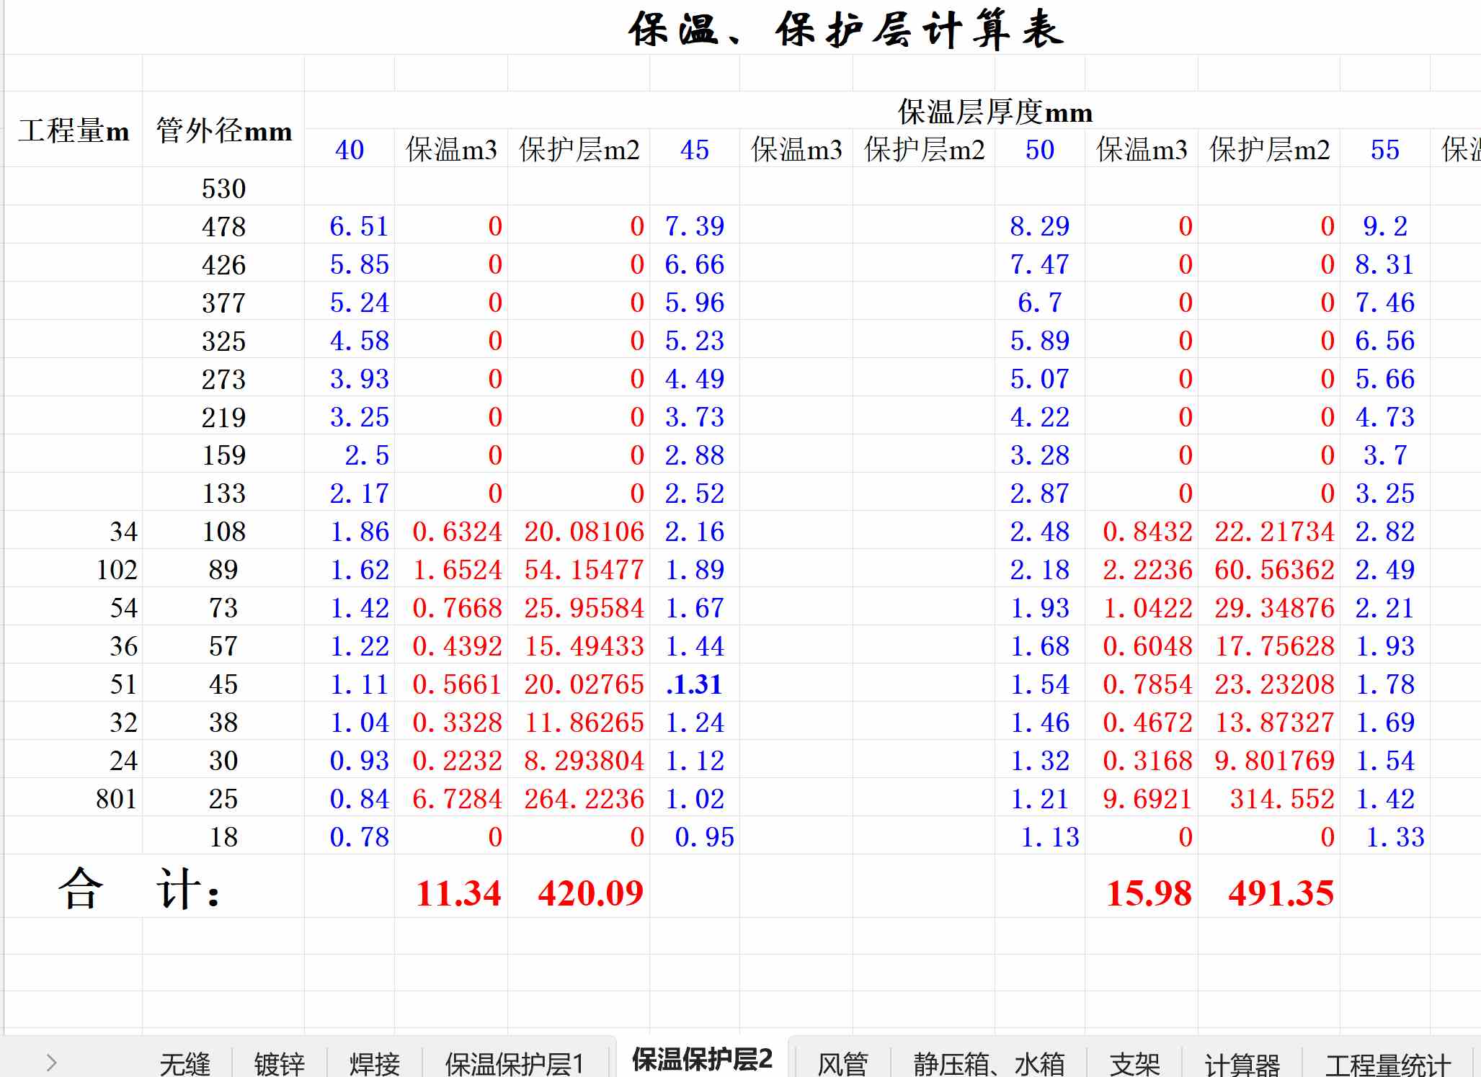Select the title 保温、保护层计算表 cell
The image size is (1481, 1077).
click(845, 30)
